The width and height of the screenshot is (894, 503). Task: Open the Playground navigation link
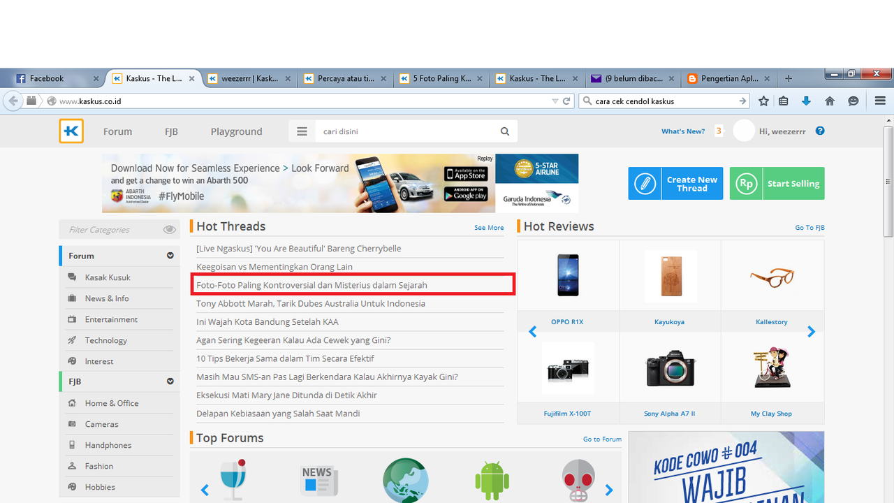point(236,131)
